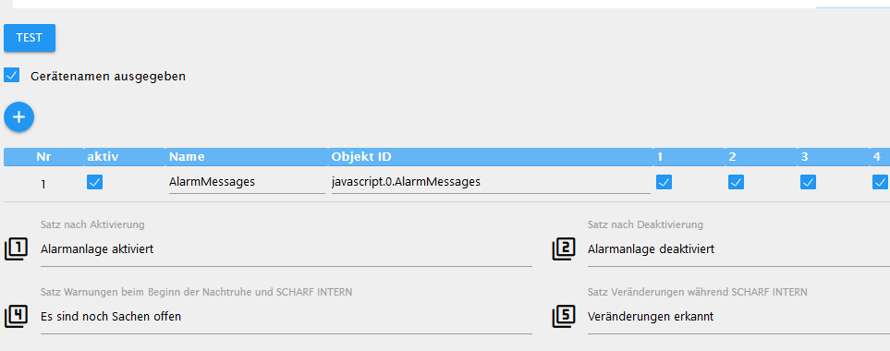This screenshot has width=890, height=351.
Task: Toggle column 1 checkbox for AlarmMessages
Action: coord(664,182)
